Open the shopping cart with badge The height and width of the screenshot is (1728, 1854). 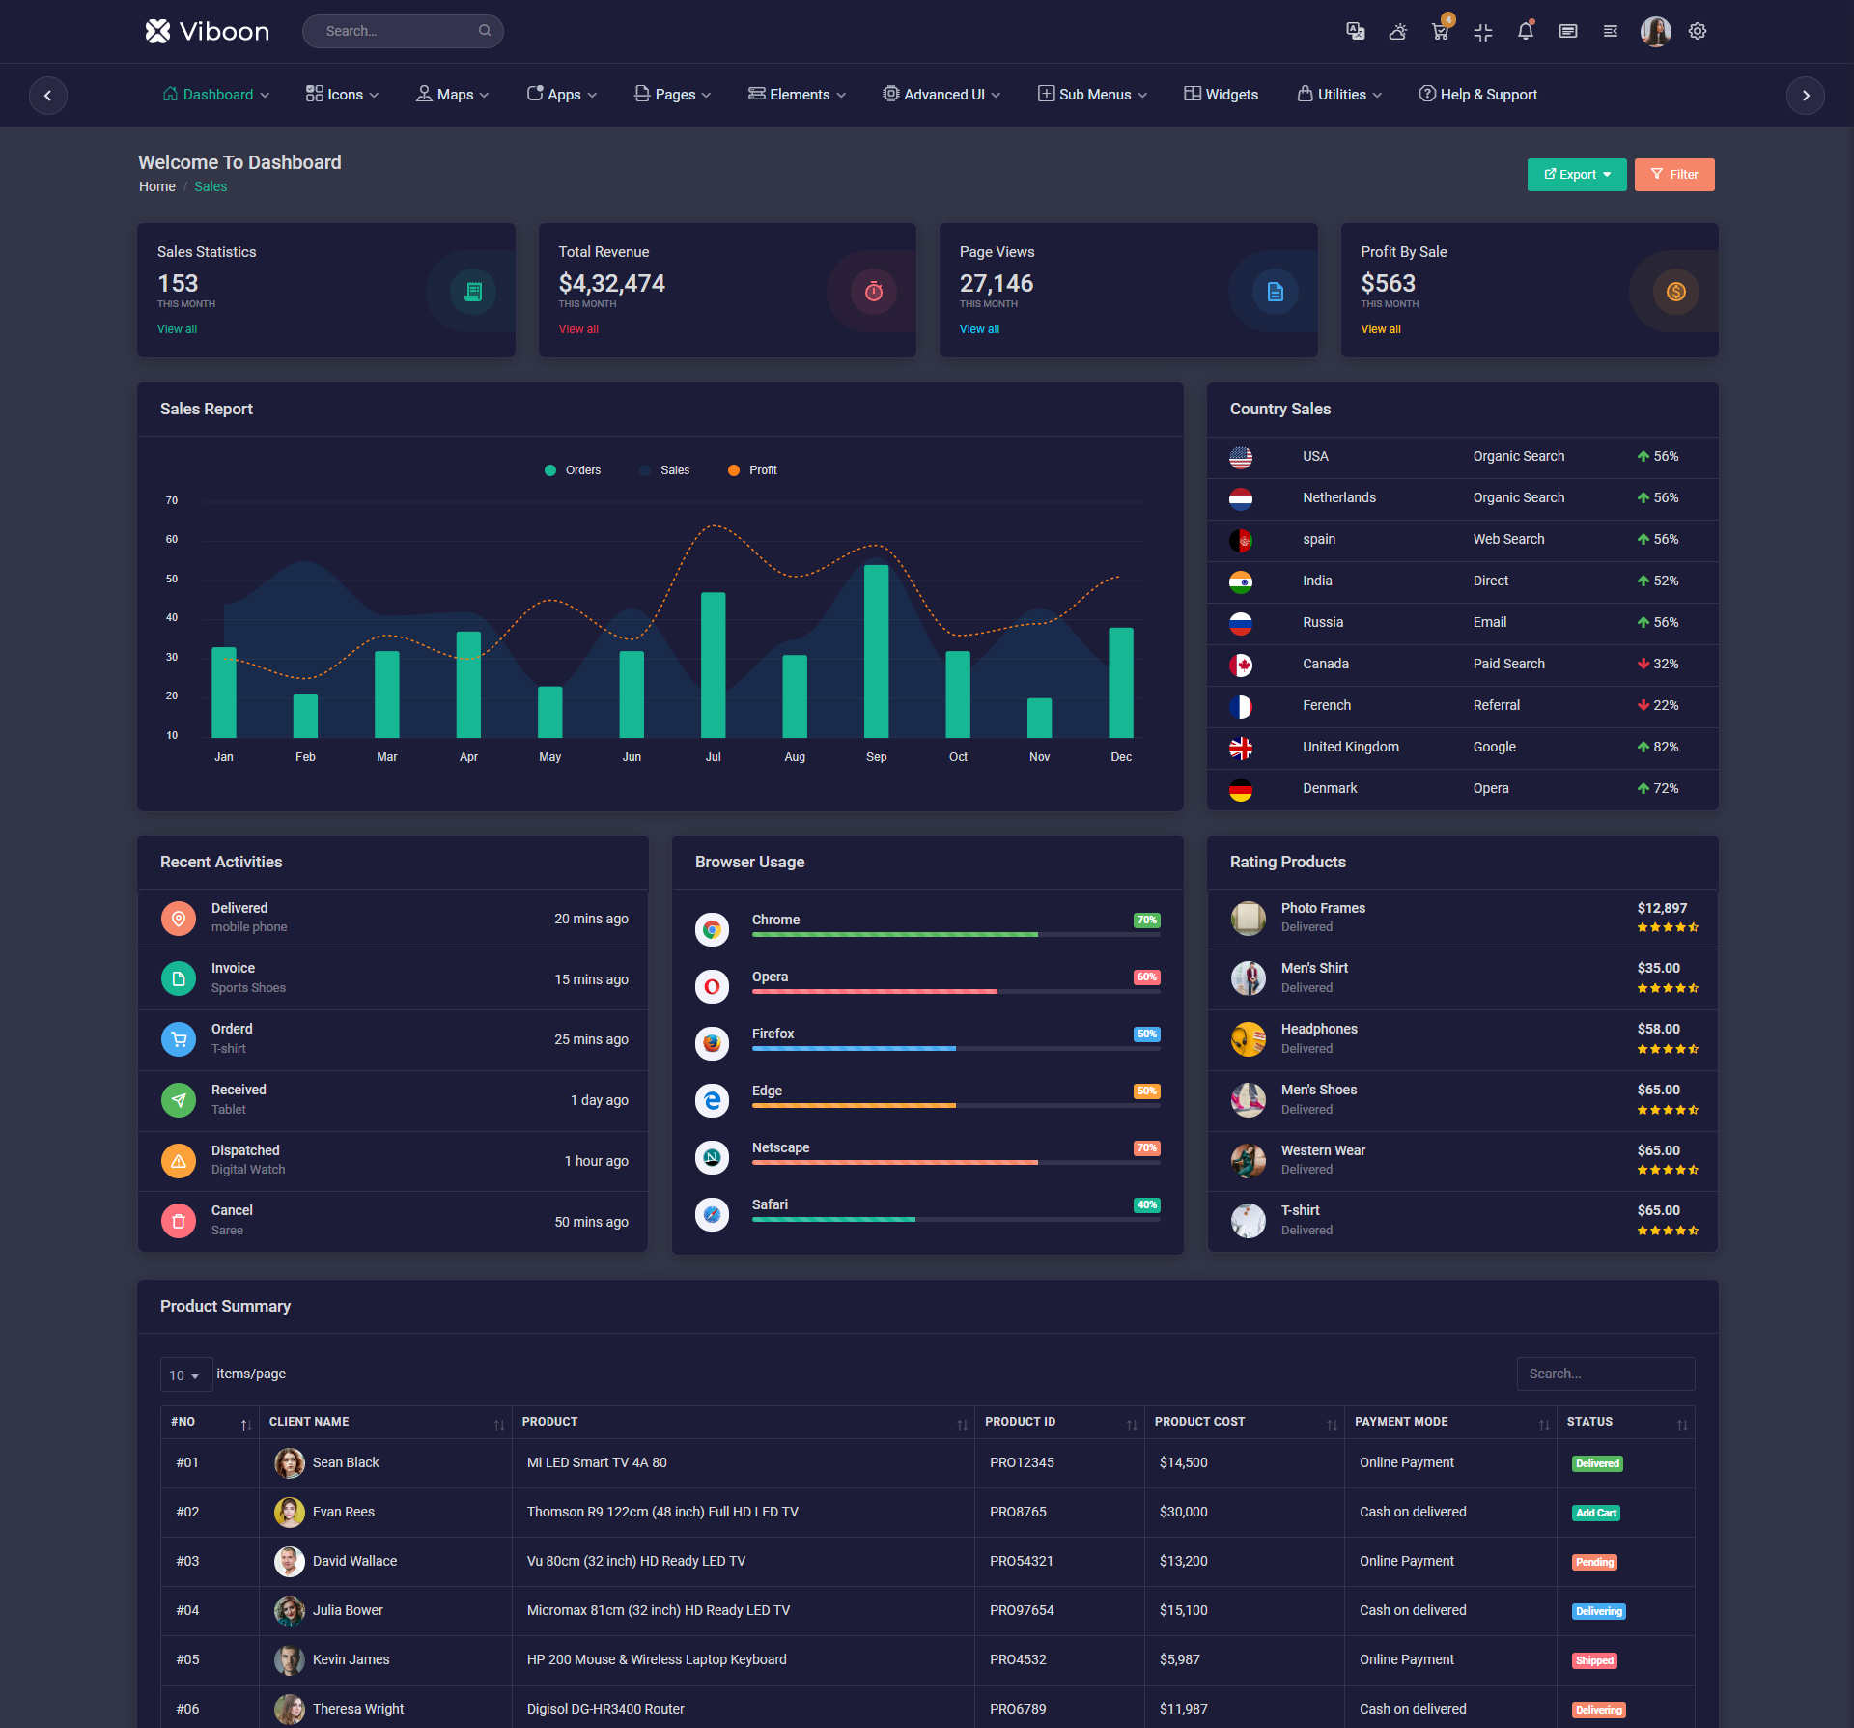pyautogui.click(x=1440, y=31)
